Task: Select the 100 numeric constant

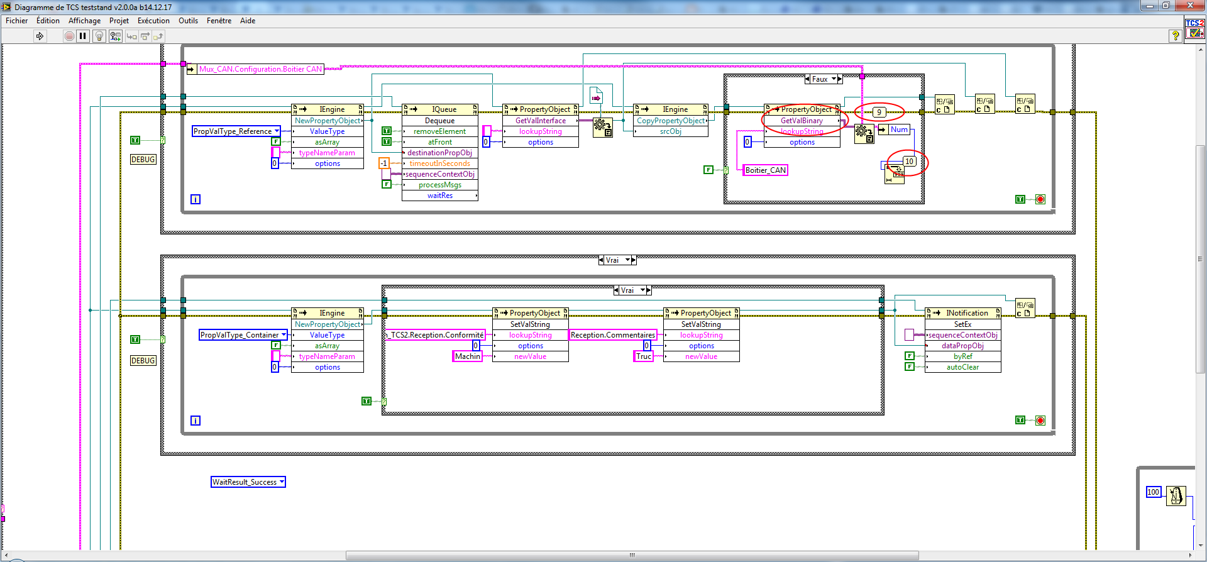Action: (x=1153, y=492)
